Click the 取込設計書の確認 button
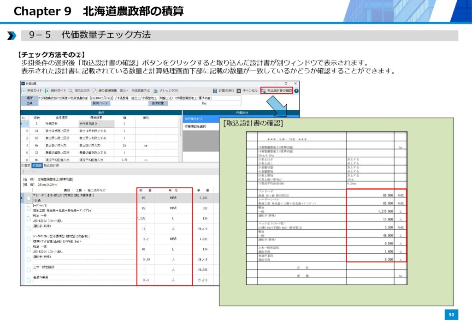Viewport: 472px width, 334px height. [x=277, y=91]
